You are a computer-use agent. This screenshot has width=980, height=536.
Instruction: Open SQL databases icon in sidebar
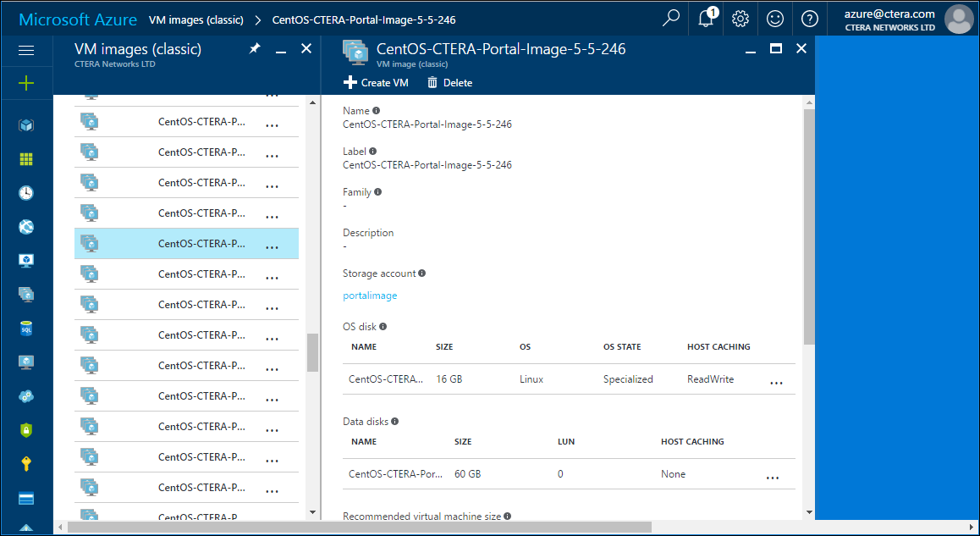[x=26, y=329]
